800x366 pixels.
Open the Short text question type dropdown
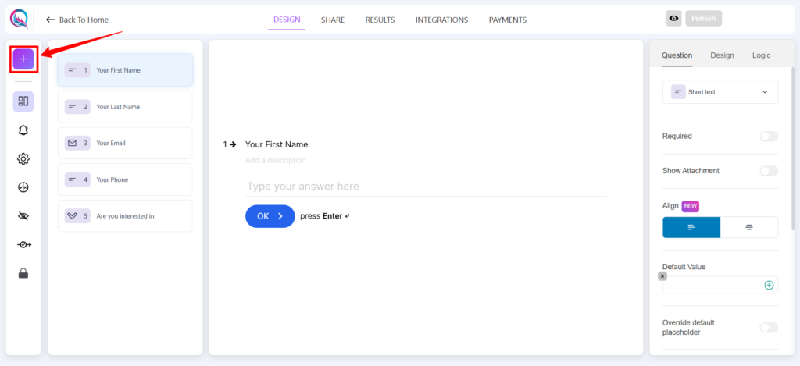click(720, 92)
